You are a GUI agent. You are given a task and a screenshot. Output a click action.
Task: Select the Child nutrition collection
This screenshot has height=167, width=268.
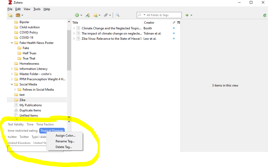point(29,27)
